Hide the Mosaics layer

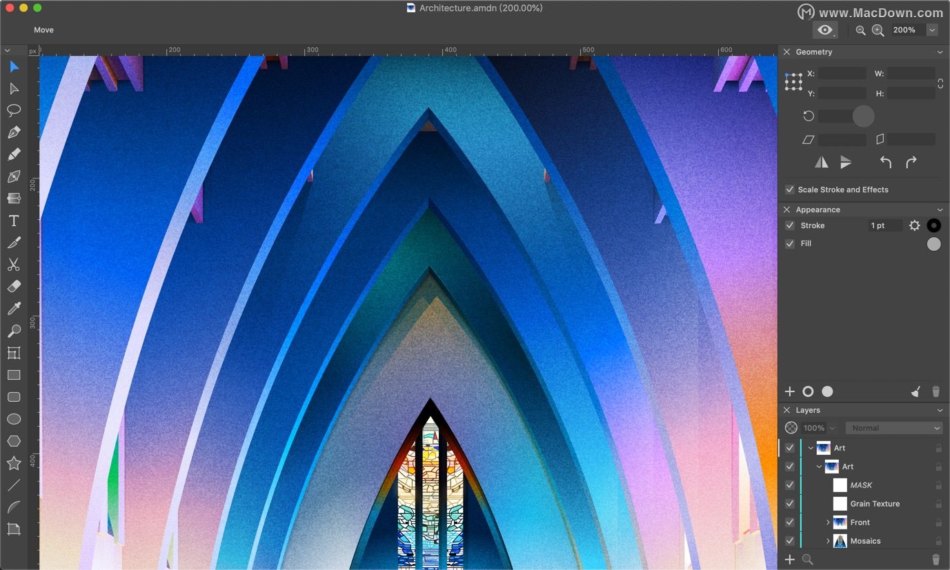coord(790,541)
